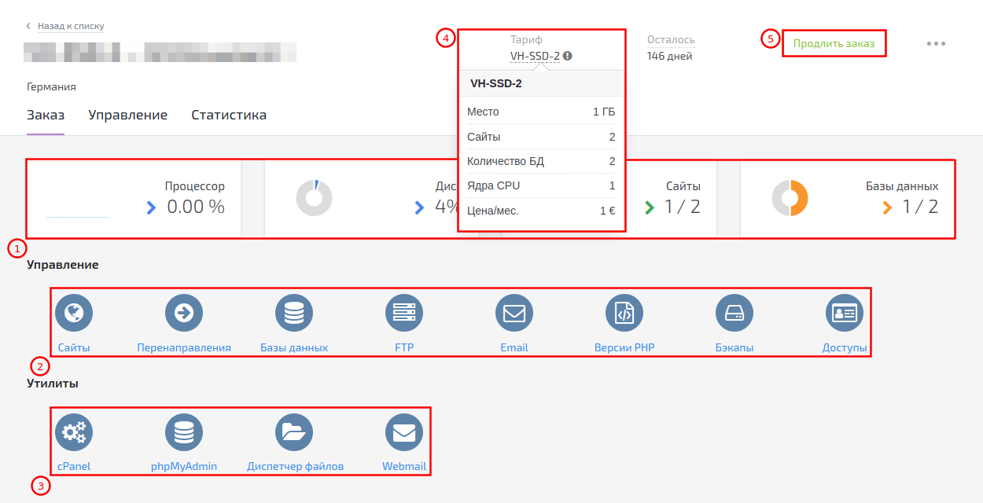The image size is (983, 503).
Task: Open the Email envelope icon
Action: pos(514,314)
